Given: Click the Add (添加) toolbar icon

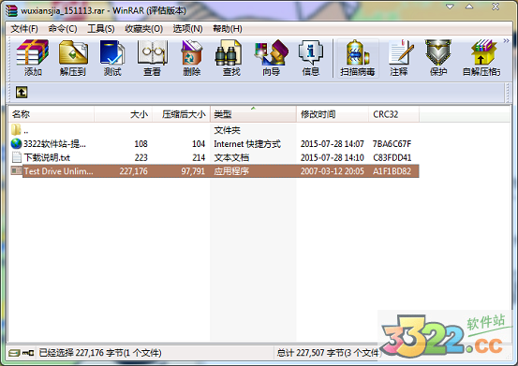Looking at the screenshot, I should click(x=33, y=52).
